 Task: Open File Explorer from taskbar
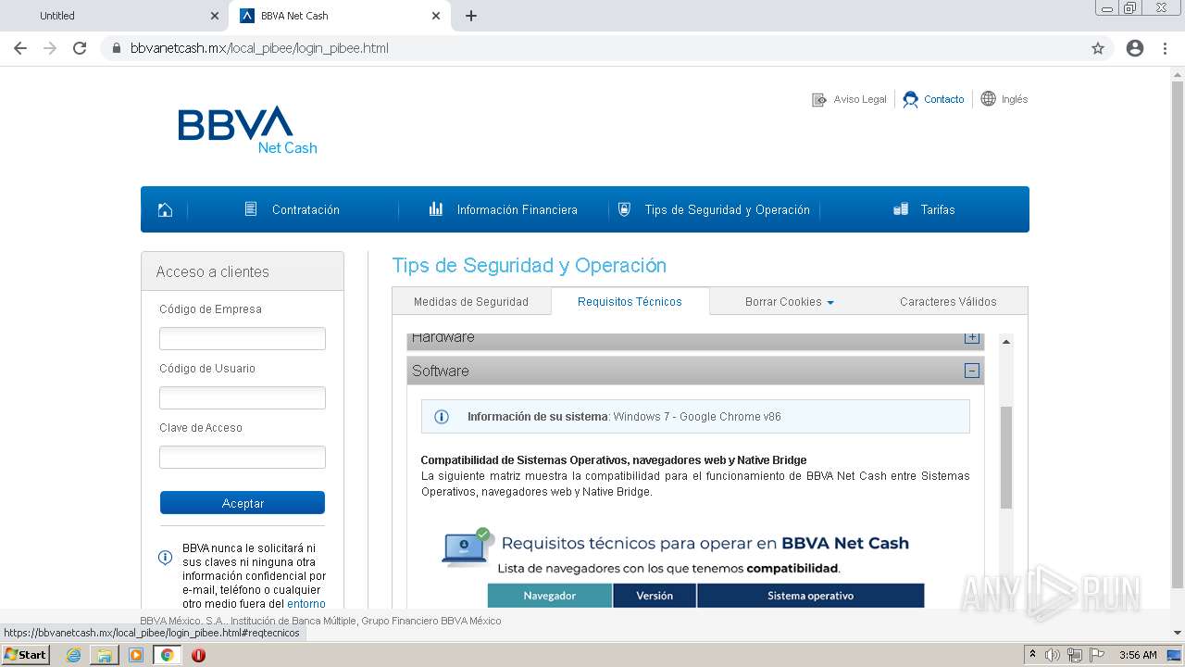(105, 655)
